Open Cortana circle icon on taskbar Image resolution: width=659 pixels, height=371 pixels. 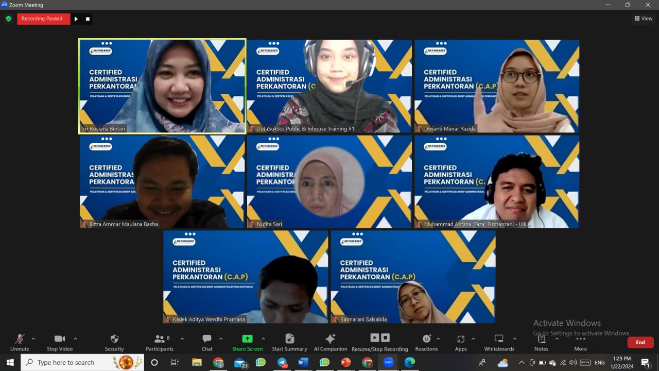[x=154, y=362]
